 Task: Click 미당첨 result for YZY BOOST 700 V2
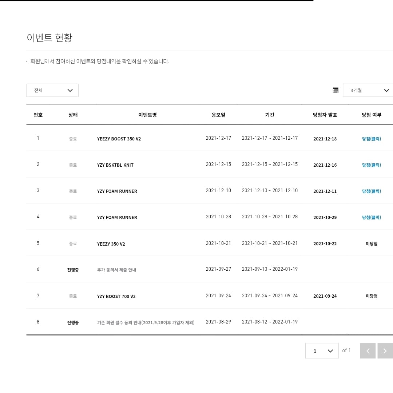pos(372,296)
